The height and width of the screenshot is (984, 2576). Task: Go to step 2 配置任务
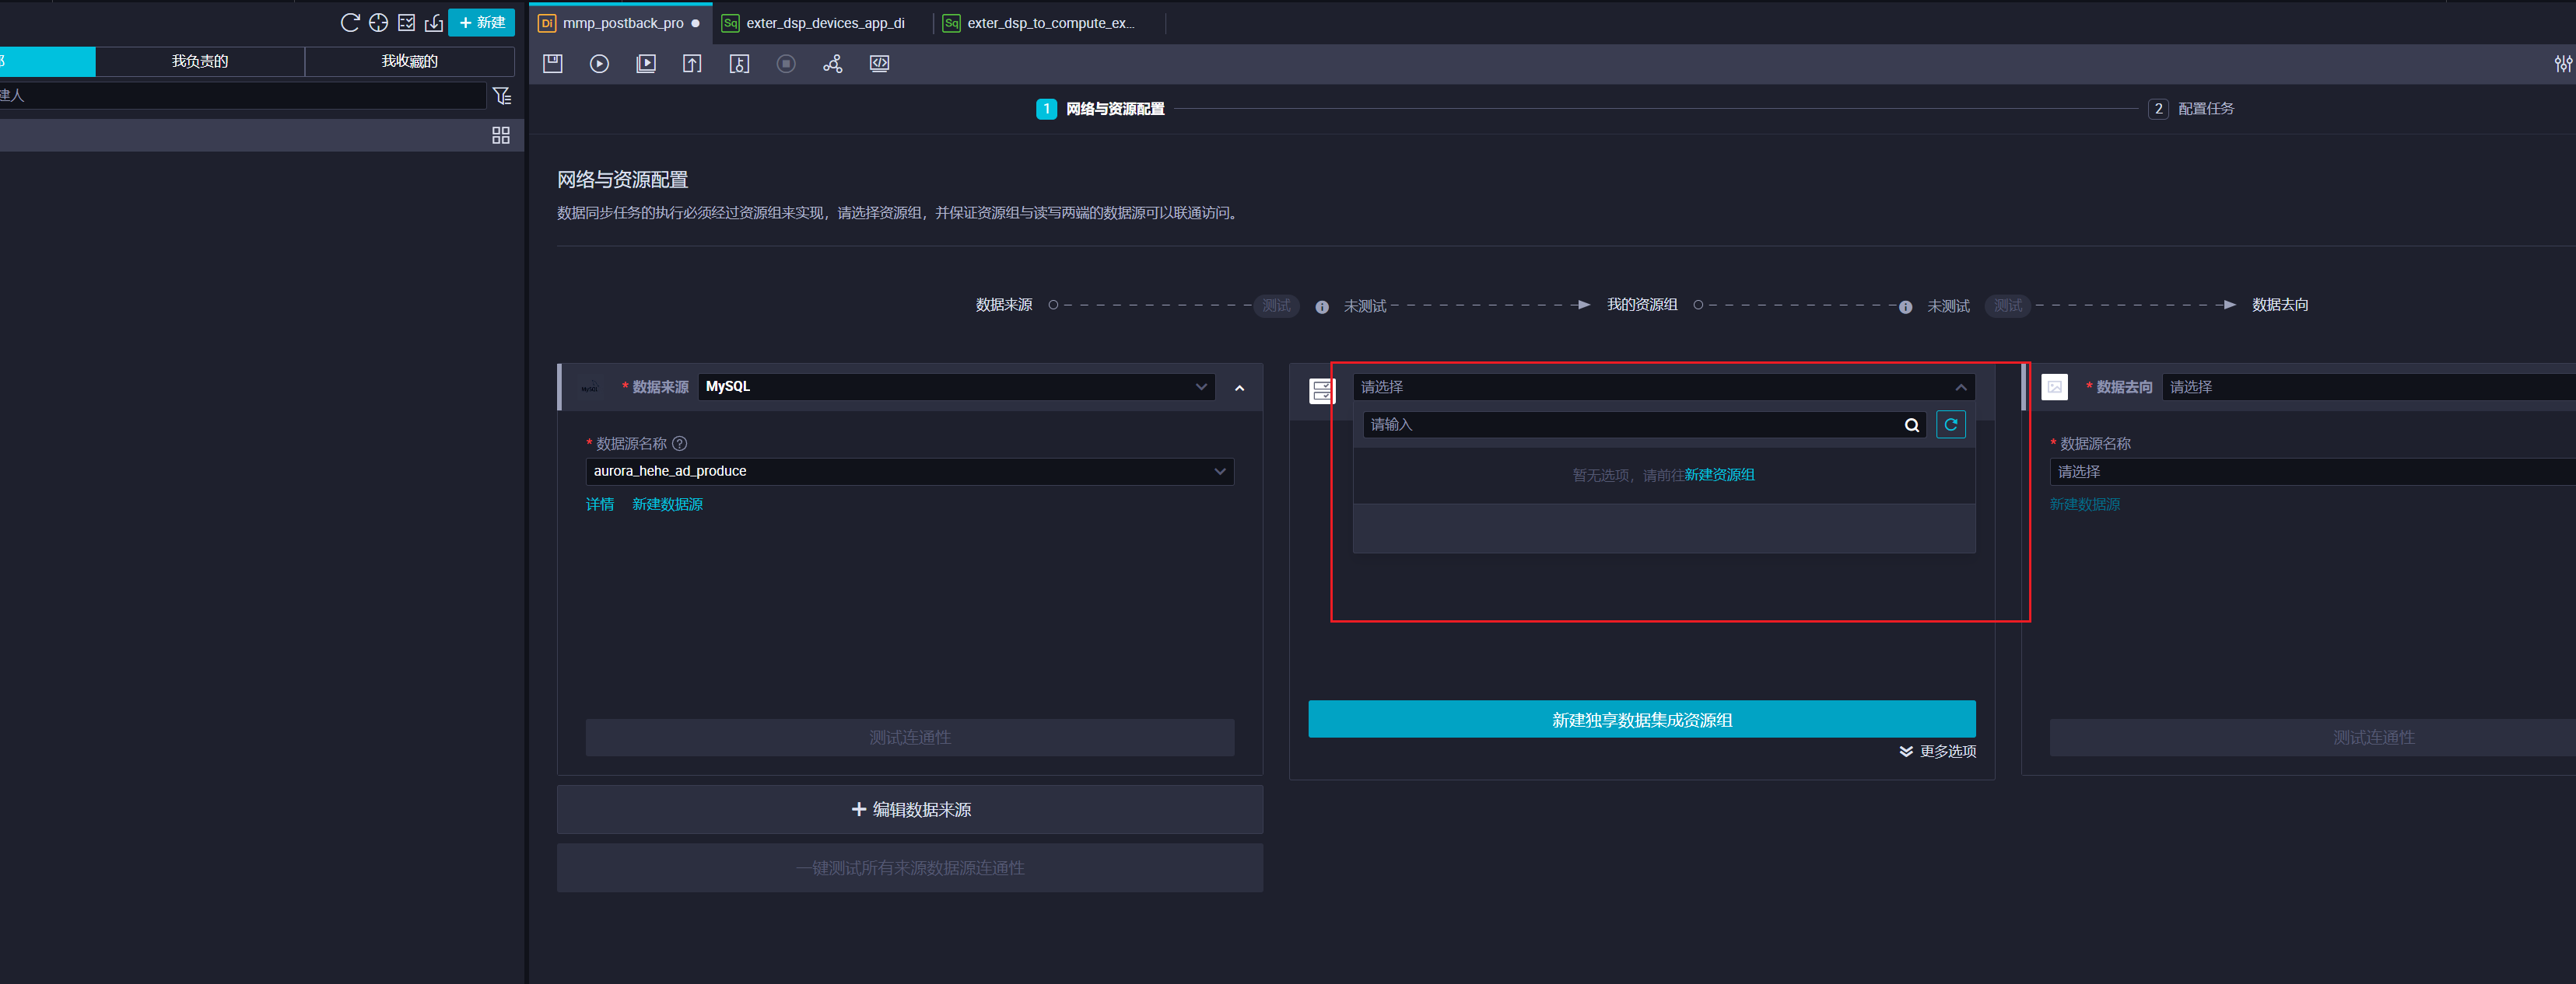[x=2190, y=109]
